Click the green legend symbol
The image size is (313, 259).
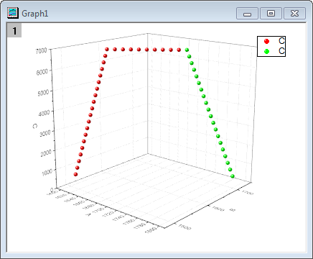(266, 51)
